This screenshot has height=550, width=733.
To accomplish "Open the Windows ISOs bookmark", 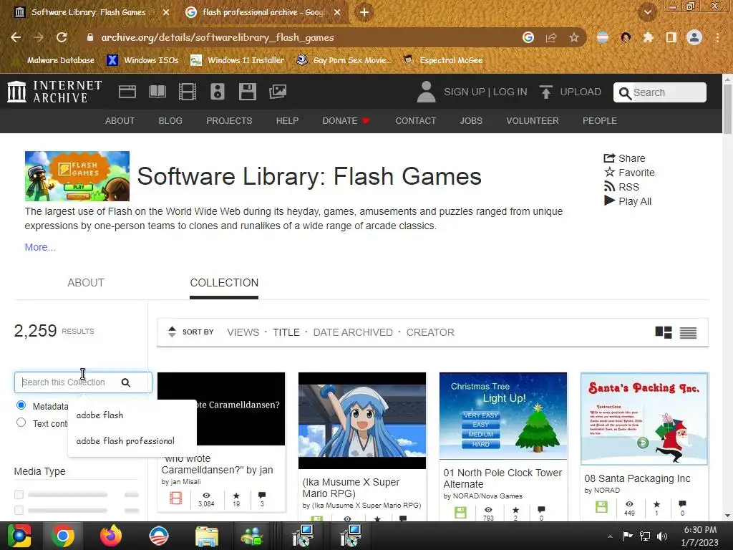I will pos(143,60).
